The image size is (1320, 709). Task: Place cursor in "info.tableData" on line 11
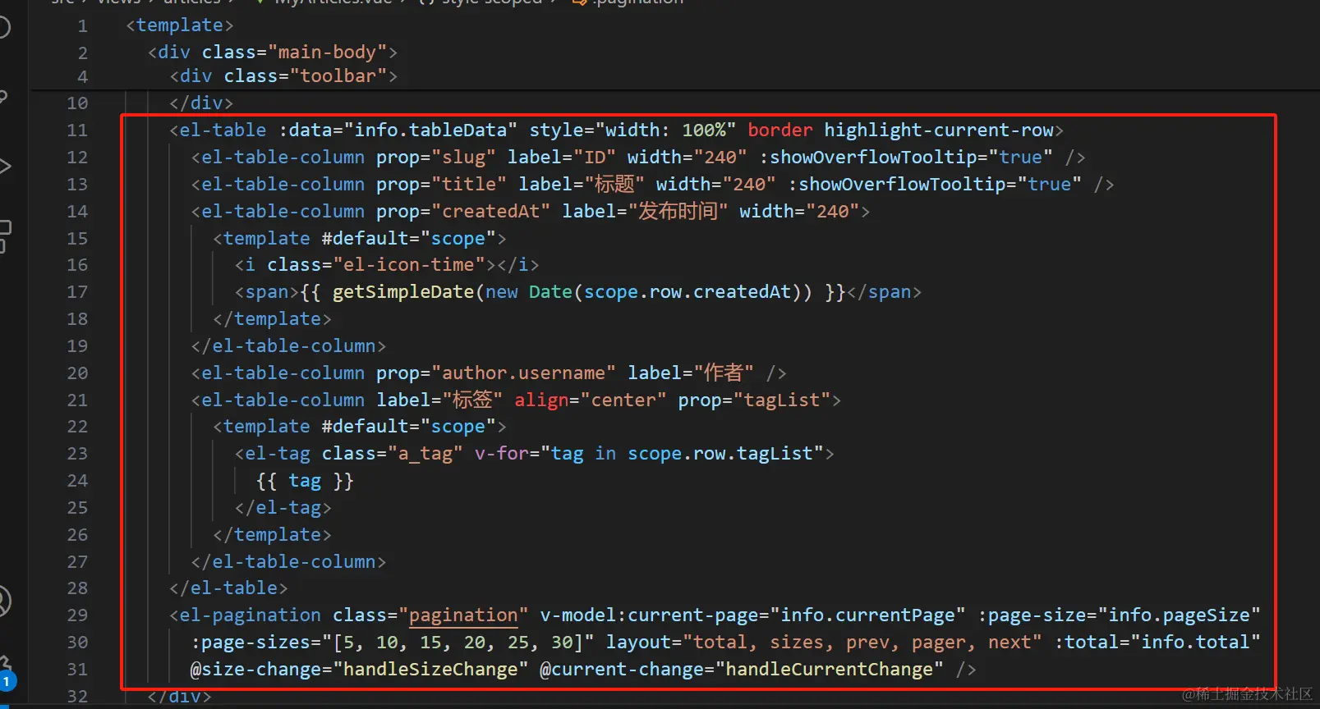point(430,130)
